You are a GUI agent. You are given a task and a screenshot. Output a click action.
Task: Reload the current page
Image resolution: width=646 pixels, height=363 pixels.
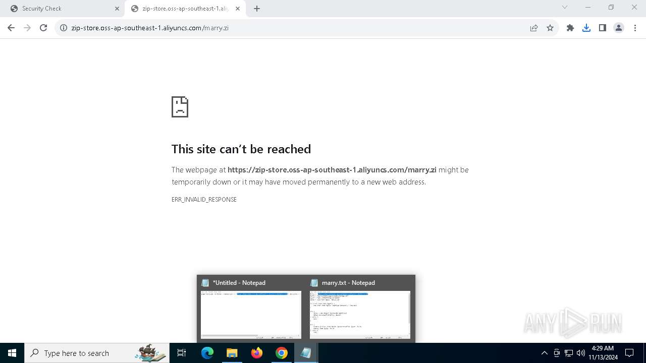pos(43,28)
